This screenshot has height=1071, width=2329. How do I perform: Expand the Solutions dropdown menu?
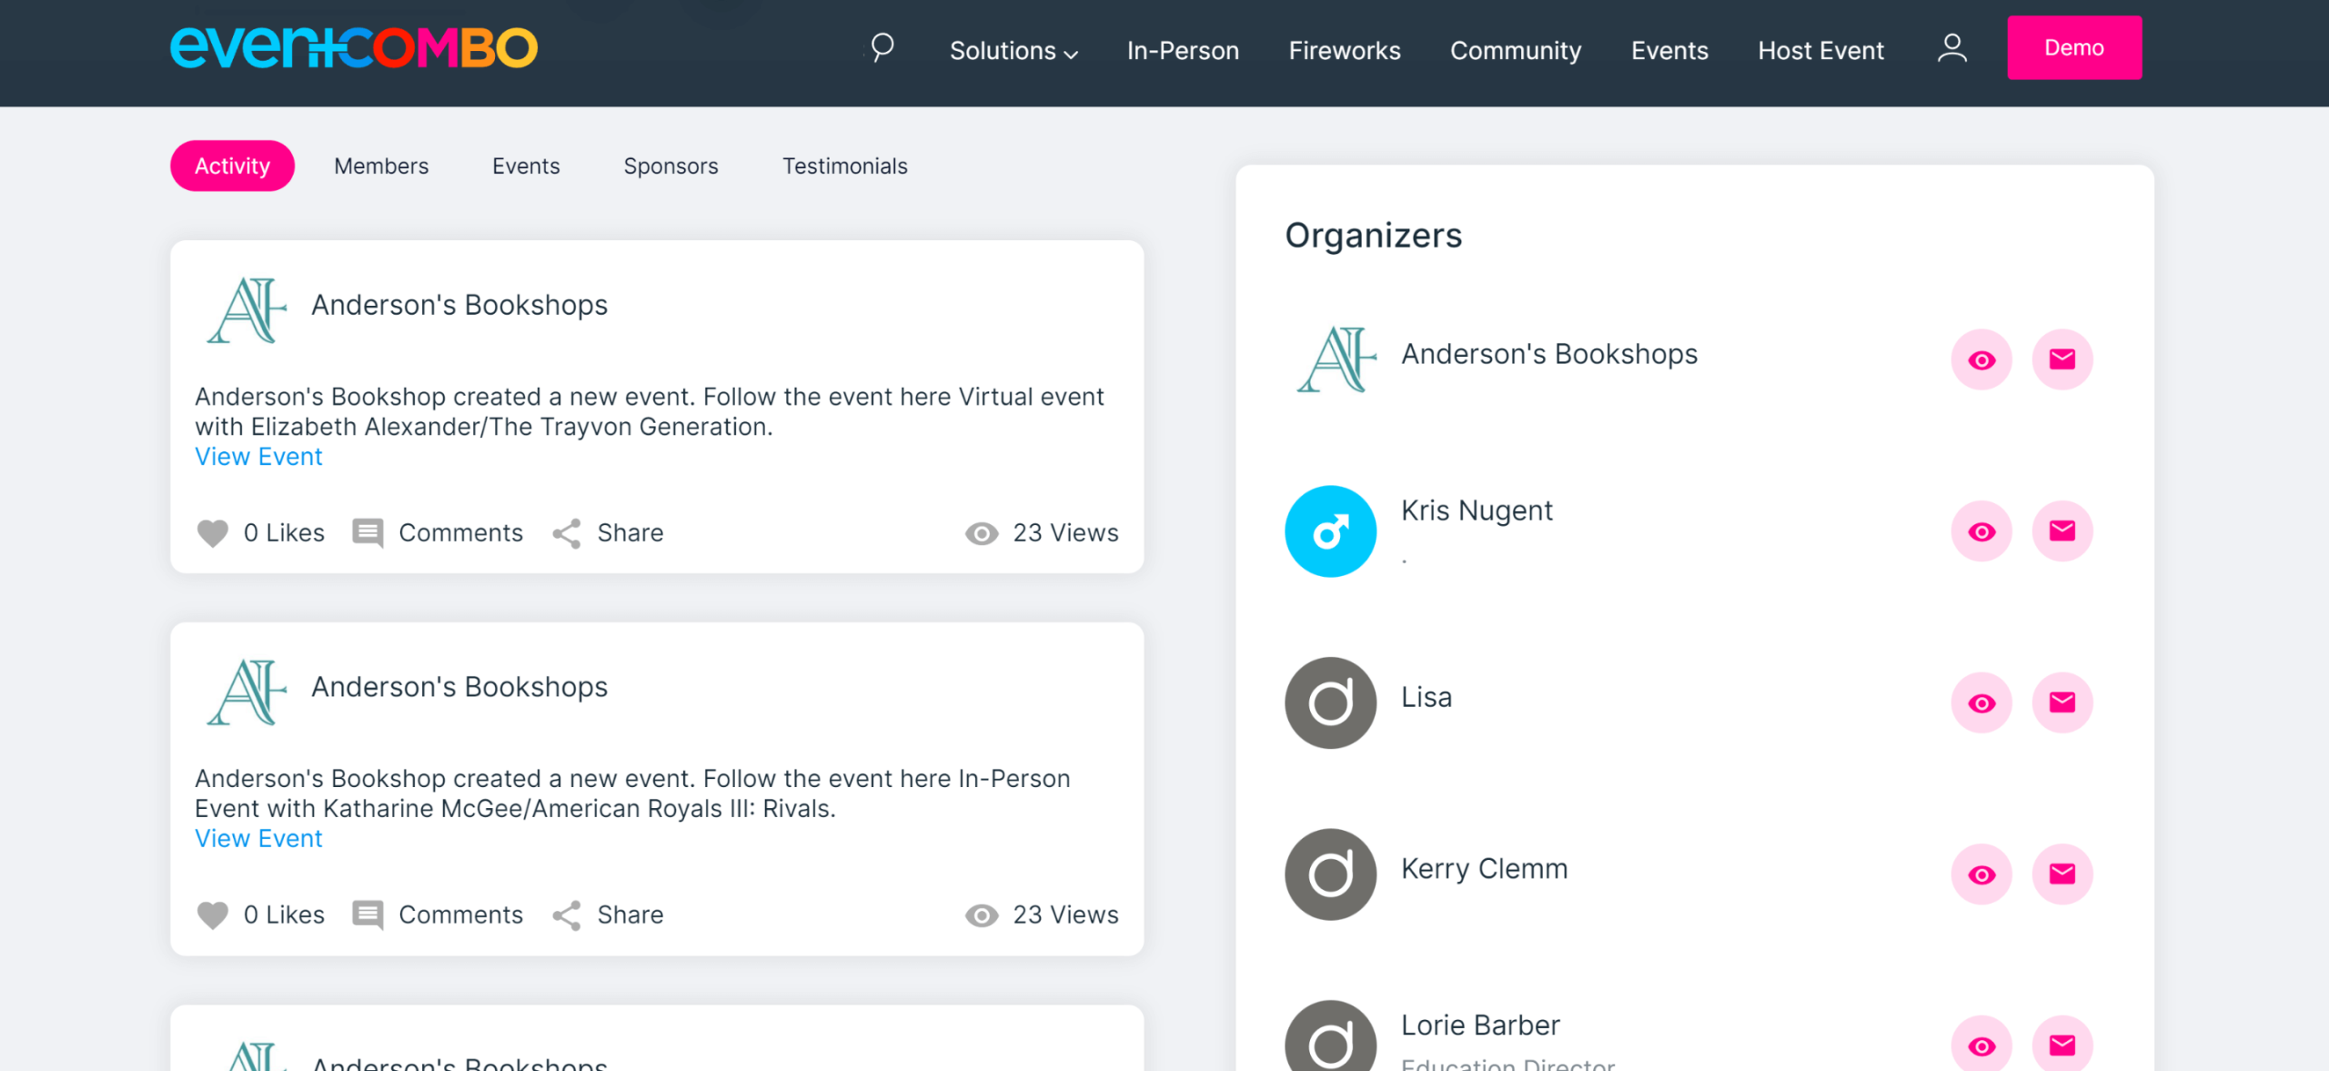tap(1013, 51)
